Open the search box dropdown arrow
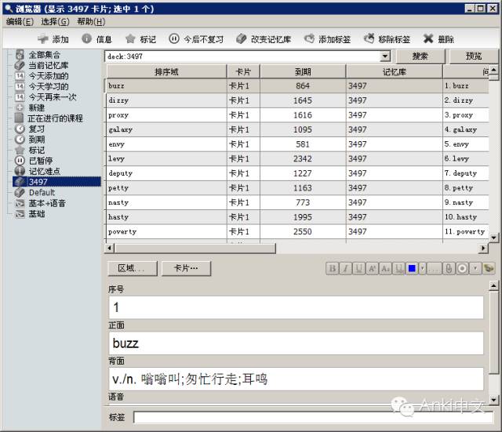 point(384,56)
